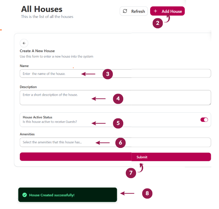Click the step 6 number badge
The image size is (219, 209).
(x=120, y=143)
